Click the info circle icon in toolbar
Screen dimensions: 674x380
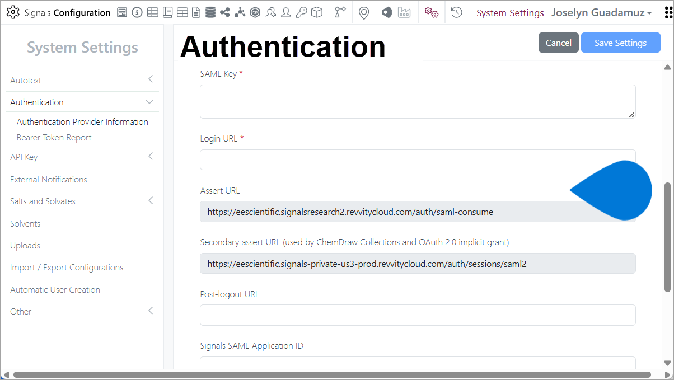[x=137, y=12]
